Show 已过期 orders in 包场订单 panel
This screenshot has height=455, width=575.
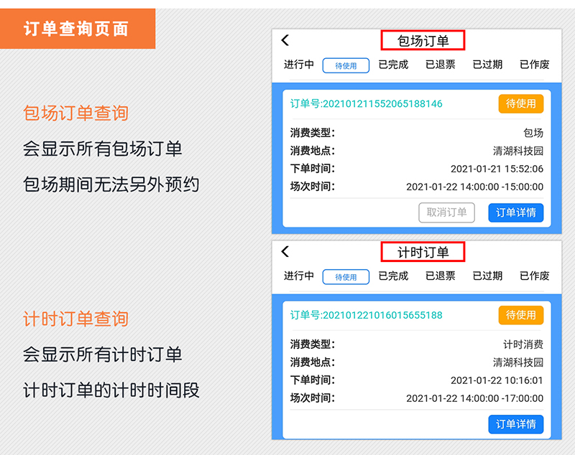[x=487, y=65]
